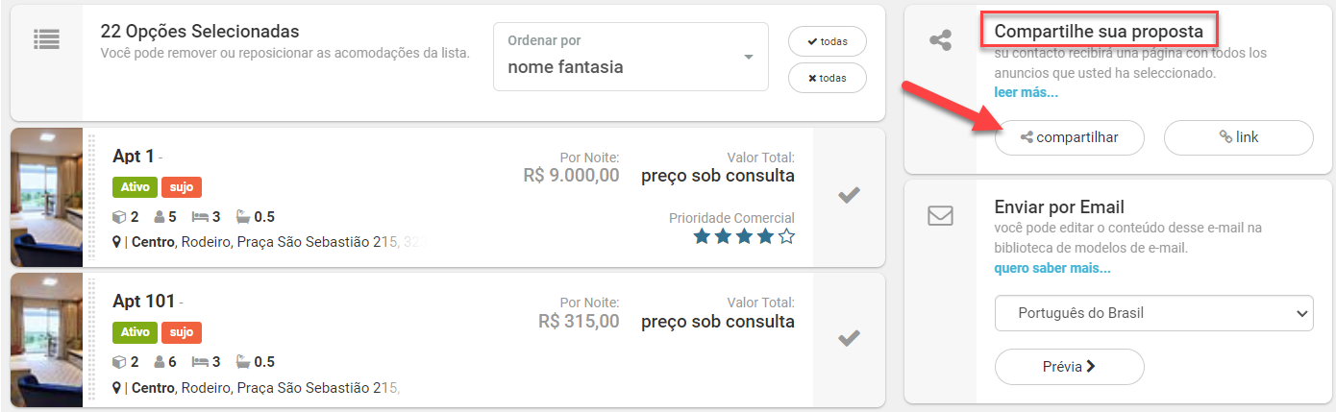Open the Ordenar por dropdown
This screenshot has height=412, width=1336.
coord(631,57)
